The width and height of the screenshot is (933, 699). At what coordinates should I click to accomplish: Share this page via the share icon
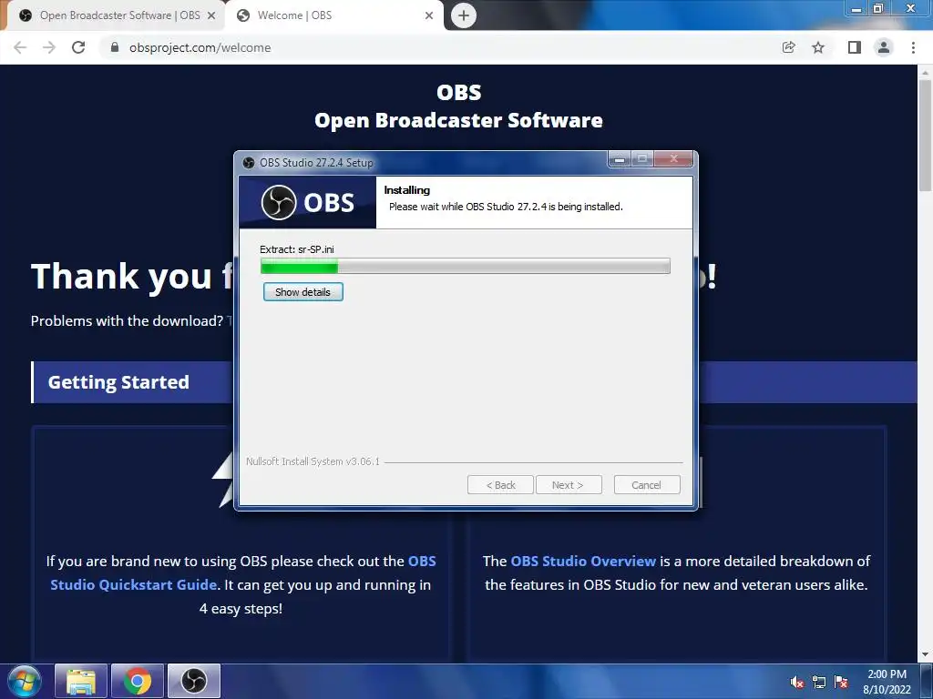(788, 47)
